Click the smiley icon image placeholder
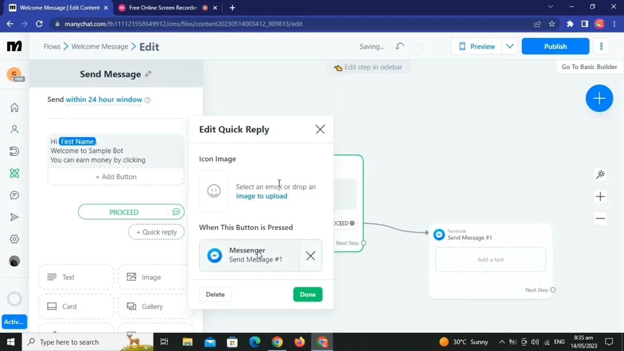Image resolution: width=624 pixels, height=351 pixels. coord(214,191)
